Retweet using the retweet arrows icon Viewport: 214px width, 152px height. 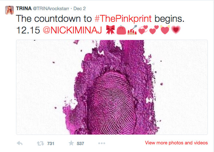pyautogui.click(x=41, y=143)
